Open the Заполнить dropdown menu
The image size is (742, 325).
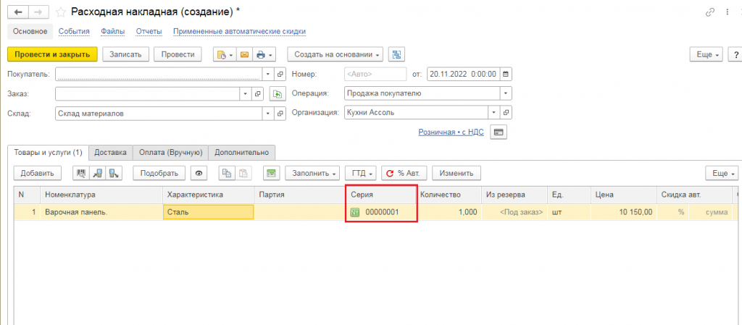tap(313, 174)
